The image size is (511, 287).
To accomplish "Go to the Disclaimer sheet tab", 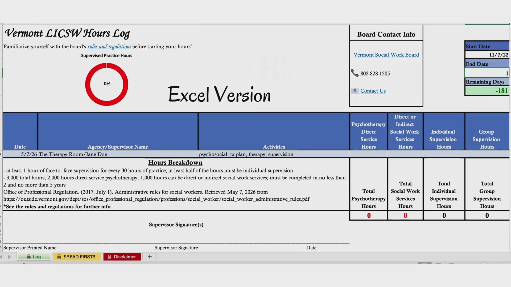I will click(122, 257).
